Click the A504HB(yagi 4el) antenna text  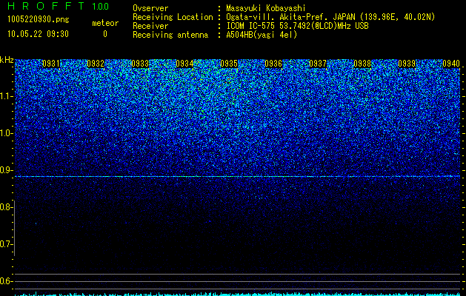tap(262, 35)
